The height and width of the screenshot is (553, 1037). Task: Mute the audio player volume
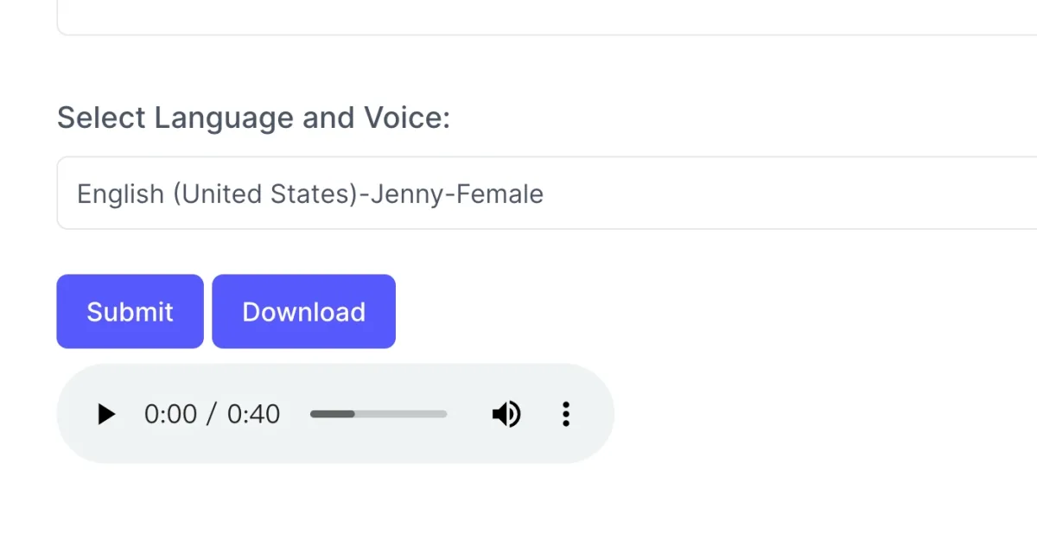click(x=506, y=415)
